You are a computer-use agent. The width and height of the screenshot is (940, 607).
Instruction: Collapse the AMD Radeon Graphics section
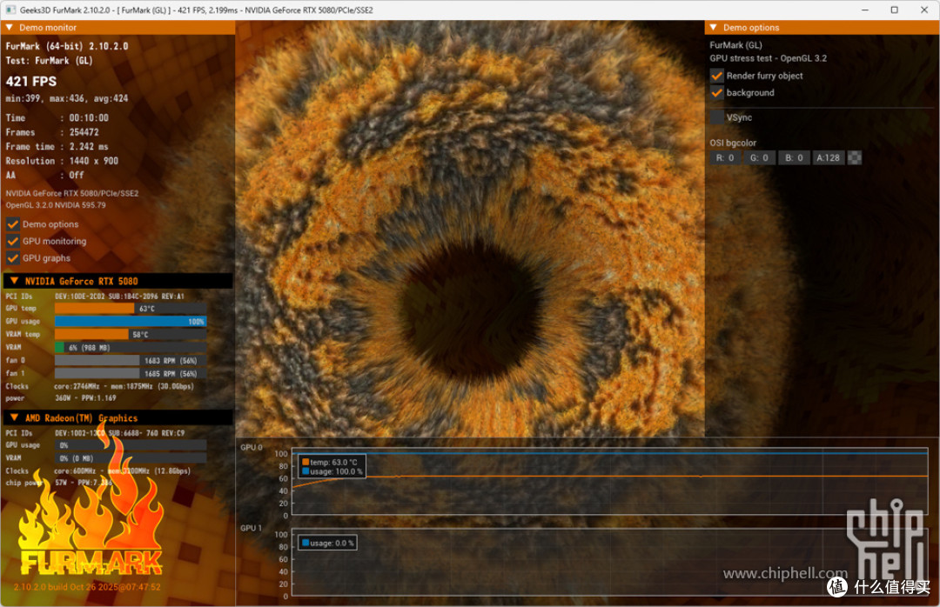pos(15,417)
